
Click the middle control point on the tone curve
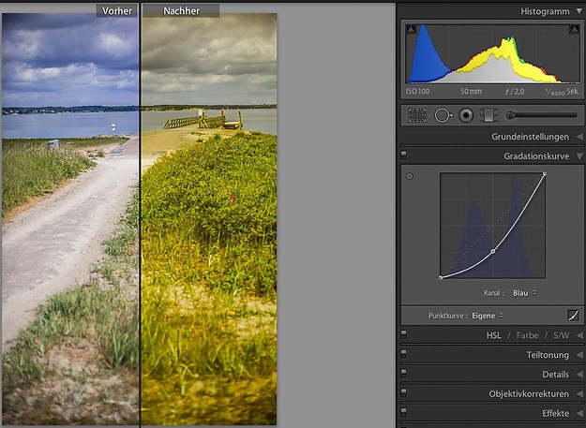pos(493,251)
